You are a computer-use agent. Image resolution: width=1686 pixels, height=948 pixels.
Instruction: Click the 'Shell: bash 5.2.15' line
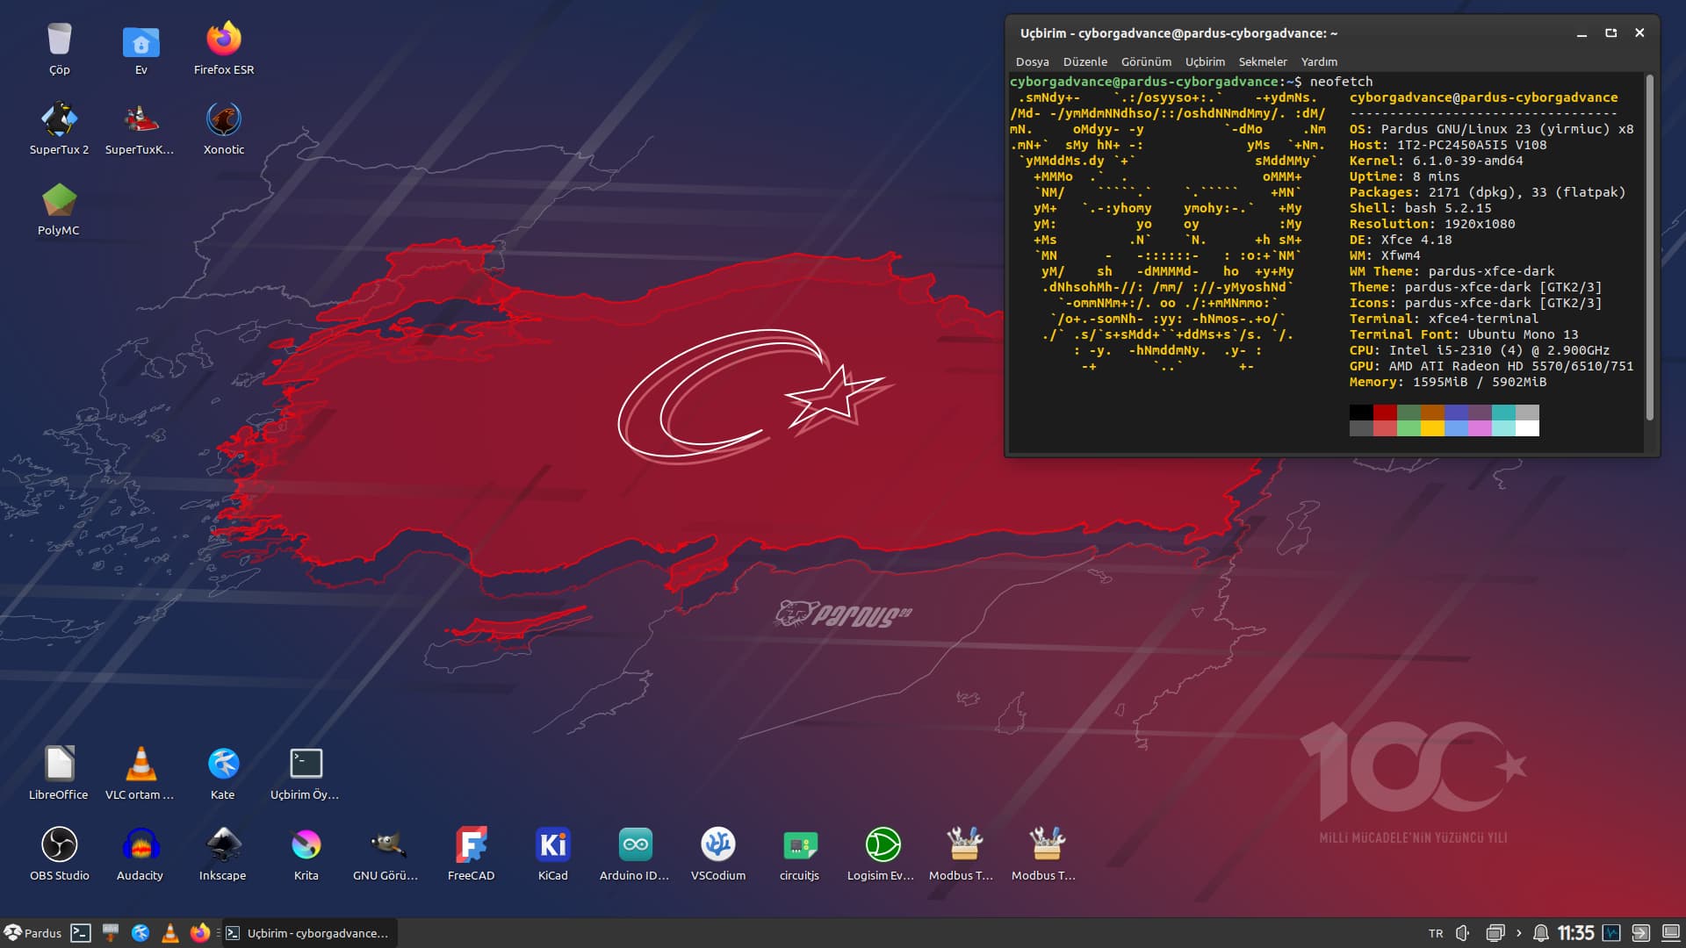coord(1420,208)
